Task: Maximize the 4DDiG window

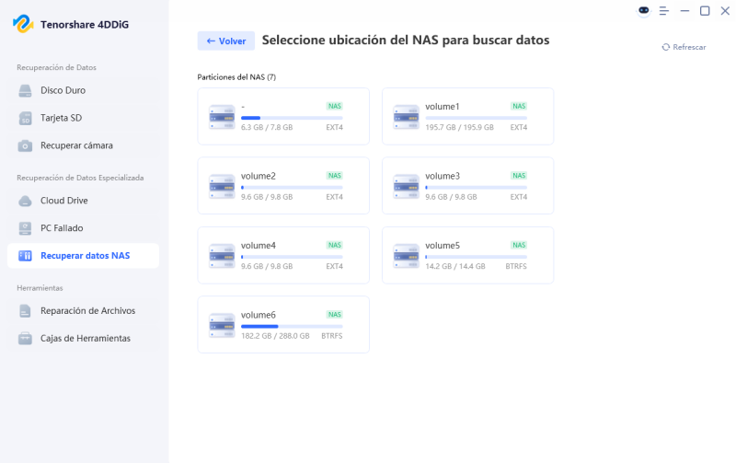Action: [705, 11]
